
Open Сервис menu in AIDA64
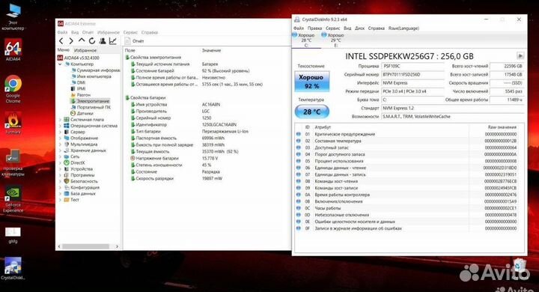click(x=130, y=32)
